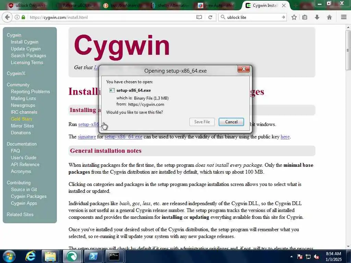Open downloads arrow icon

[317, 17]
